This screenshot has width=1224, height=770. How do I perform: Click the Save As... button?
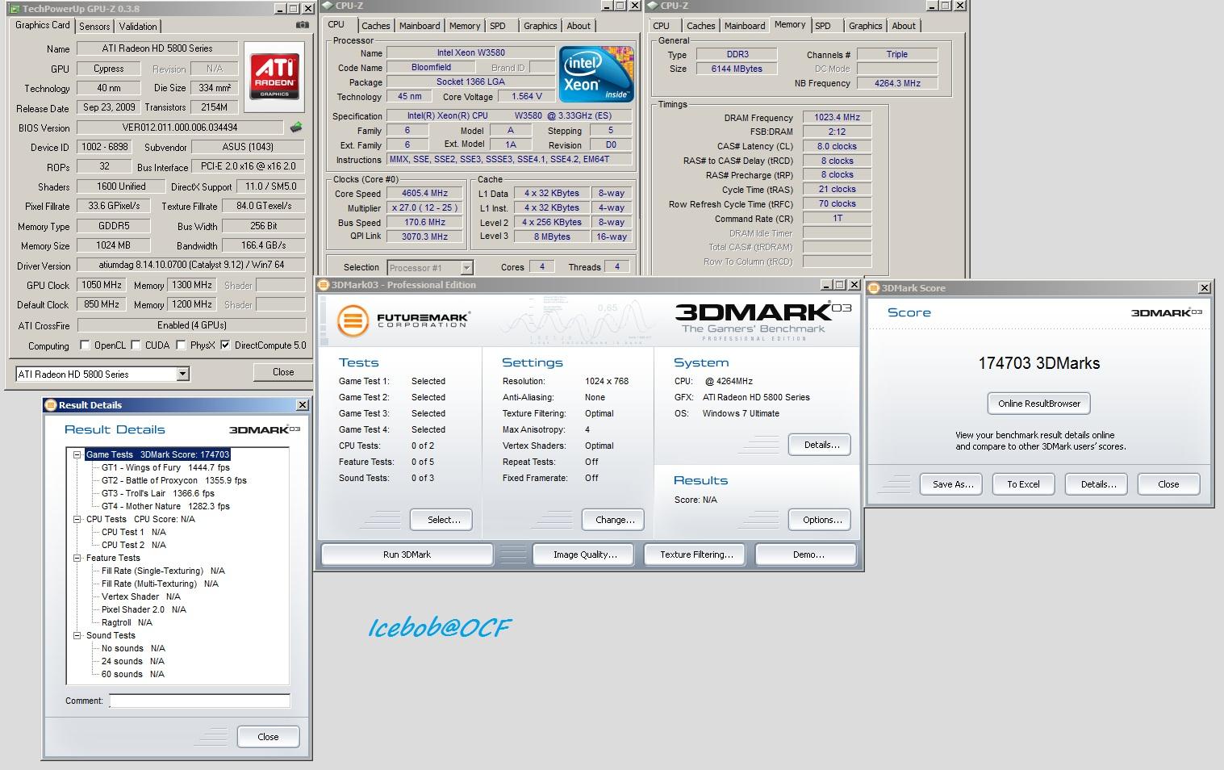pos(953,484)
